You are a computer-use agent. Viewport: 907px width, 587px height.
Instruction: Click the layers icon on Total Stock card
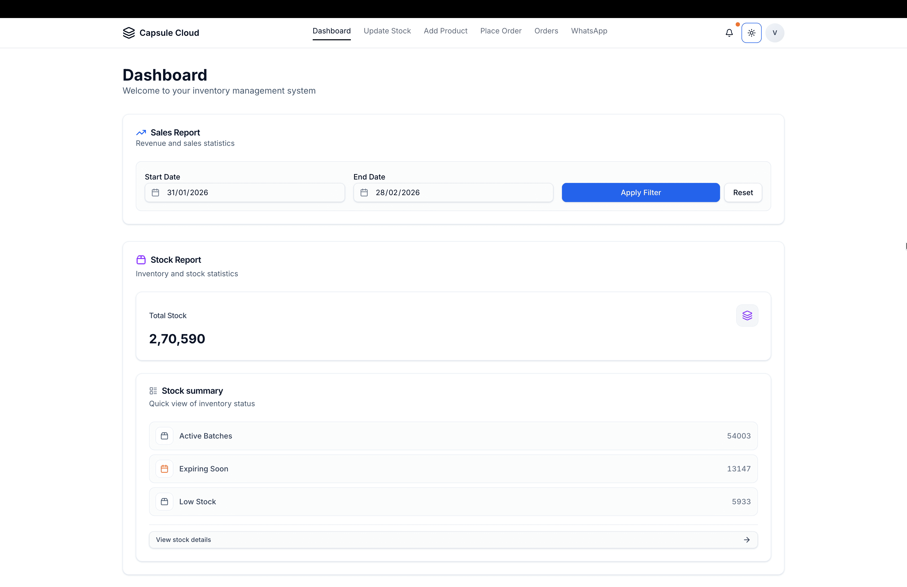click(x=747, y=315)
